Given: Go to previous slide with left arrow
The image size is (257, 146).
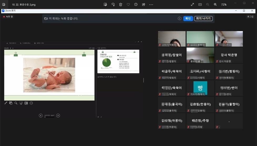Looking at the screenshot, I should coord(41,115).
